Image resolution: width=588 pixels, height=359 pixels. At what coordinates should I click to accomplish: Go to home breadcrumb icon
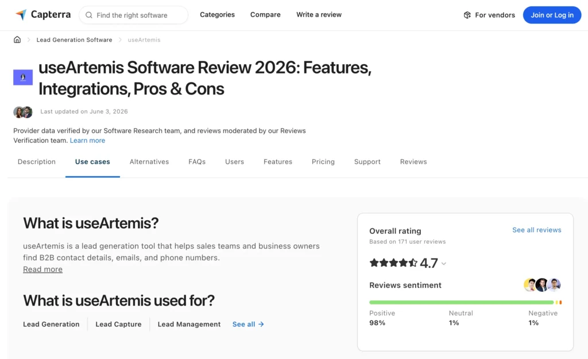click(17, 40)
